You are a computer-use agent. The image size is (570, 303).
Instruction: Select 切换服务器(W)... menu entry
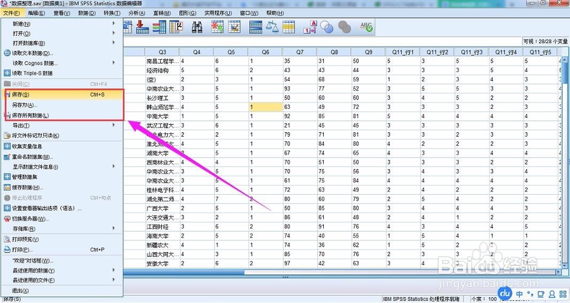tap(63, 219)
